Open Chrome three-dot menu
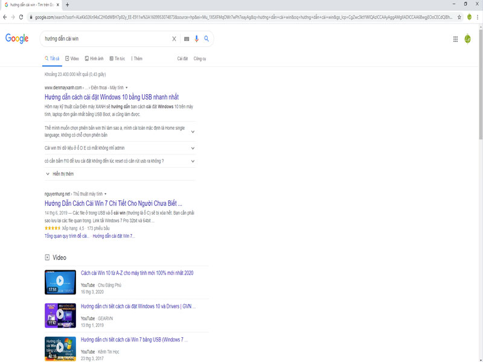This screenshot has height=362, width=483. click(478, 17)
